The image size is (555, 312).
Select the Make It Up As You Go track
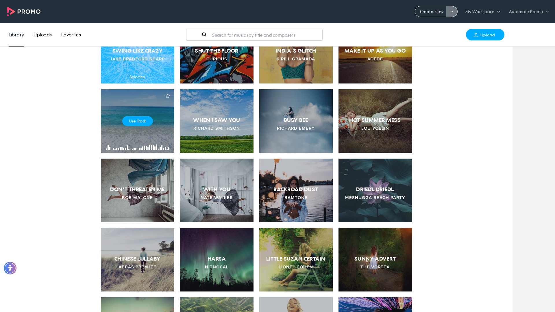[375, 65]
